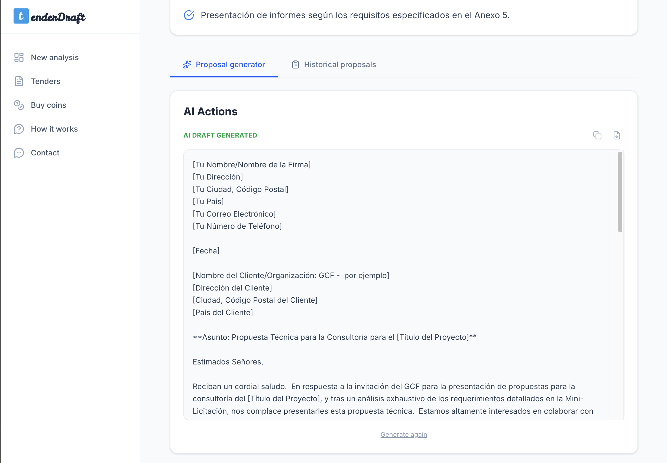This screenshot has height=463, width=667.
Task: Open the Contact chat bubble icon
Action: [x=19, y=153]
